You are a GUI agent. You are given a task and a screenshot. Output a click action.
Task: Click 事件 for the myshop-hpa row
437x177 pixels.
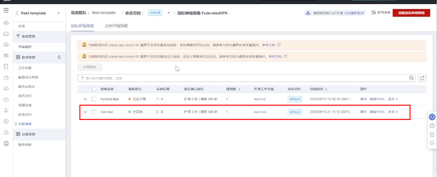click(363, 99)
